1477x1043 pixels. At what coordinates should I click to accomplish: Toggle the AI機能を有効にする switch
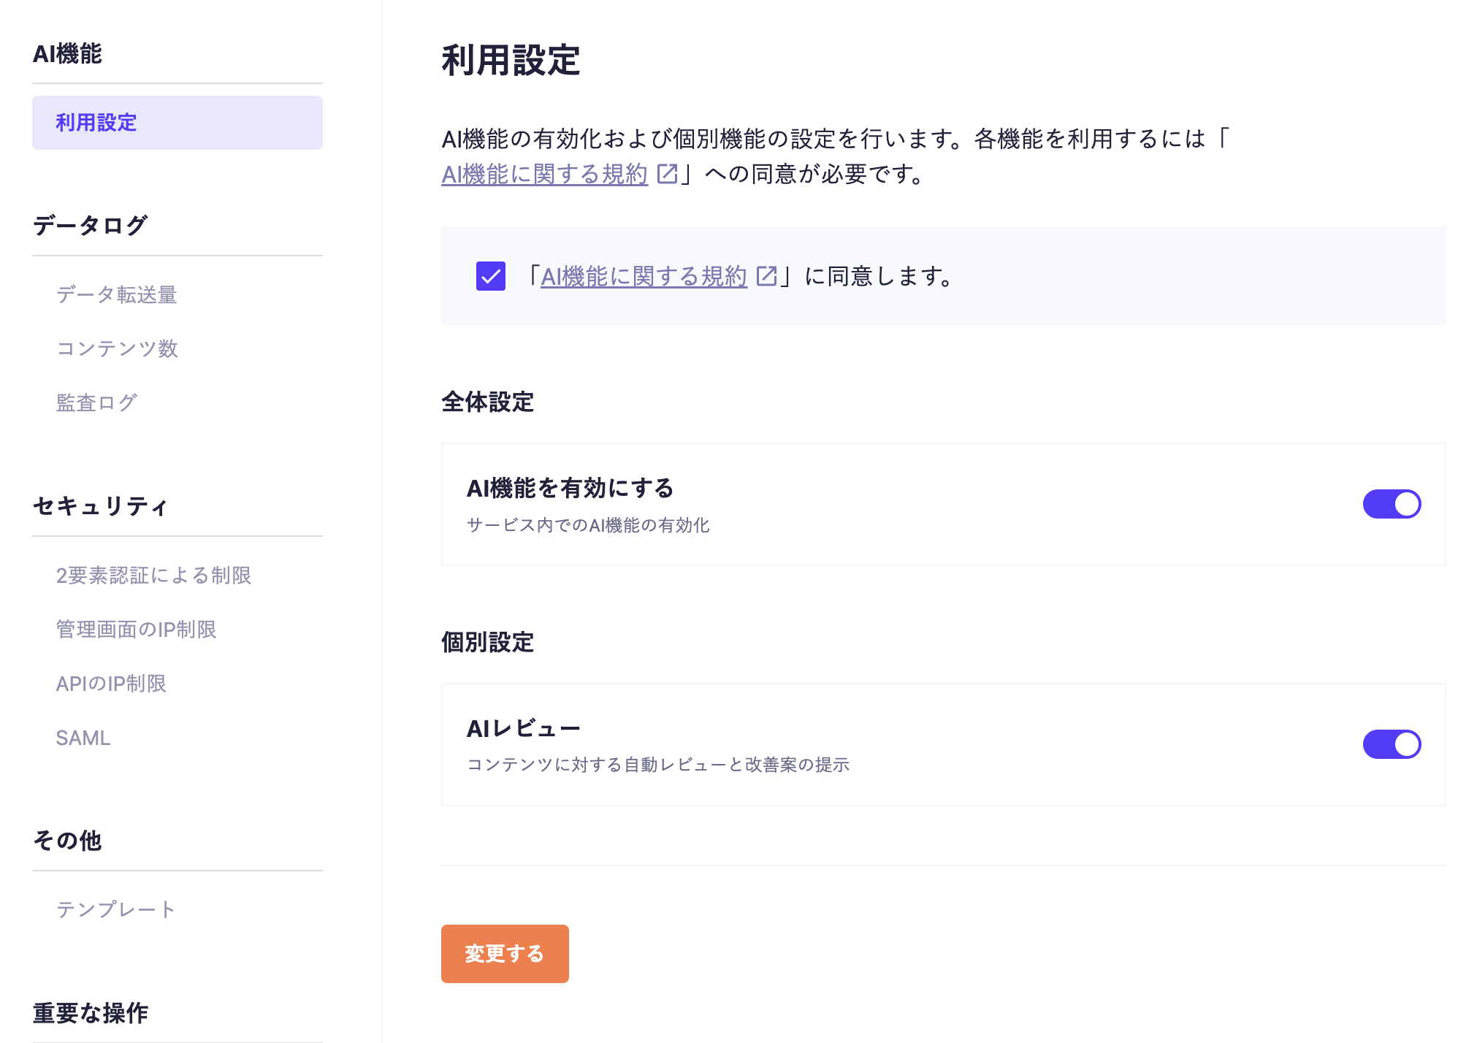[x=1391, y=504]
